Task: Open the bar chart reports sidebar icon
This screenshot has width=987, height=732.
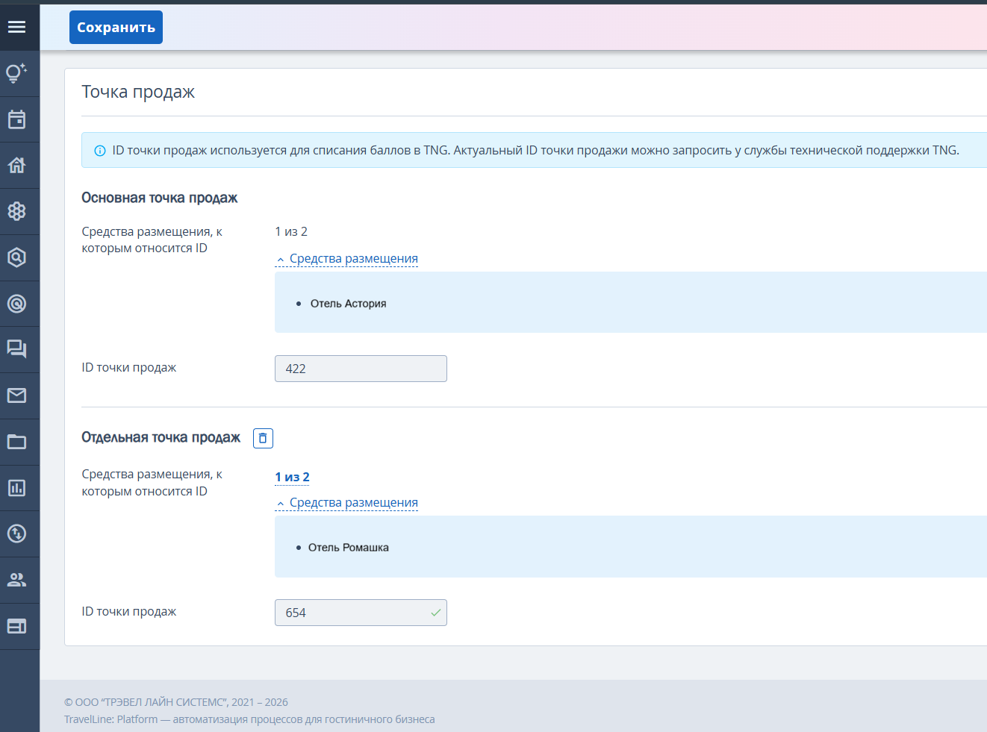Action: 16,488
